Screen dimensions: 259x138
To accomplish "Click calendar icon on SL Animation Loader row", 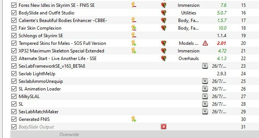I will pos(205,89).
